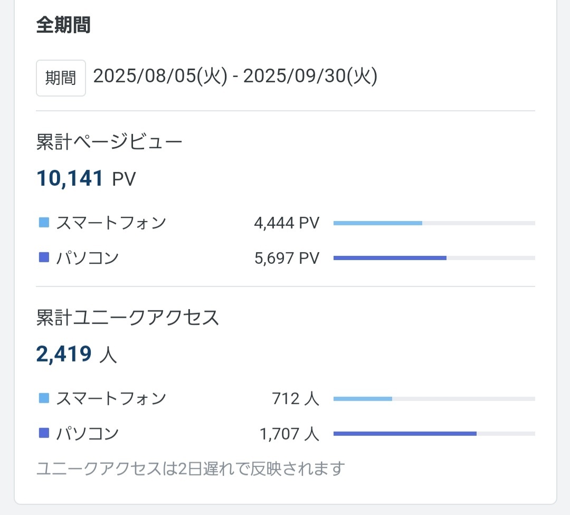The width and height of the screenshot is (570, 515).
Task: Click the 累計ユニークアクセス heading
Action: click(x=127, y=318)
